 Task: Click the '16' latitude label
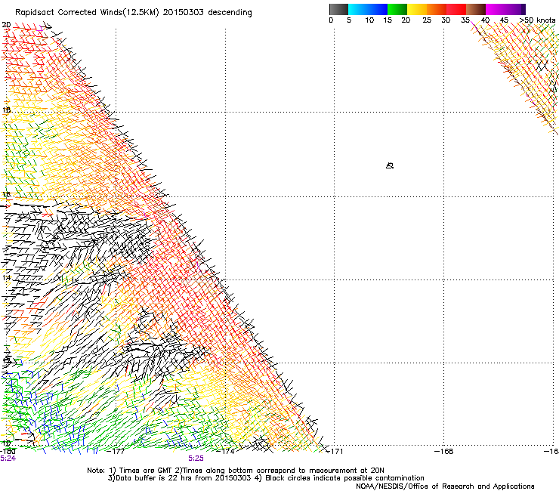click(6, 195)
